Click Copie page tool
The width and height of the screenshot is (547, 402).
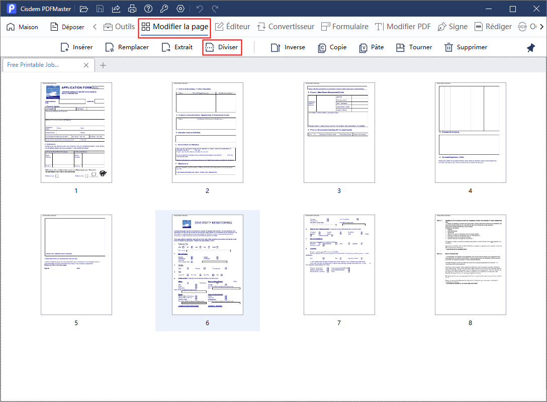point(332,47)
